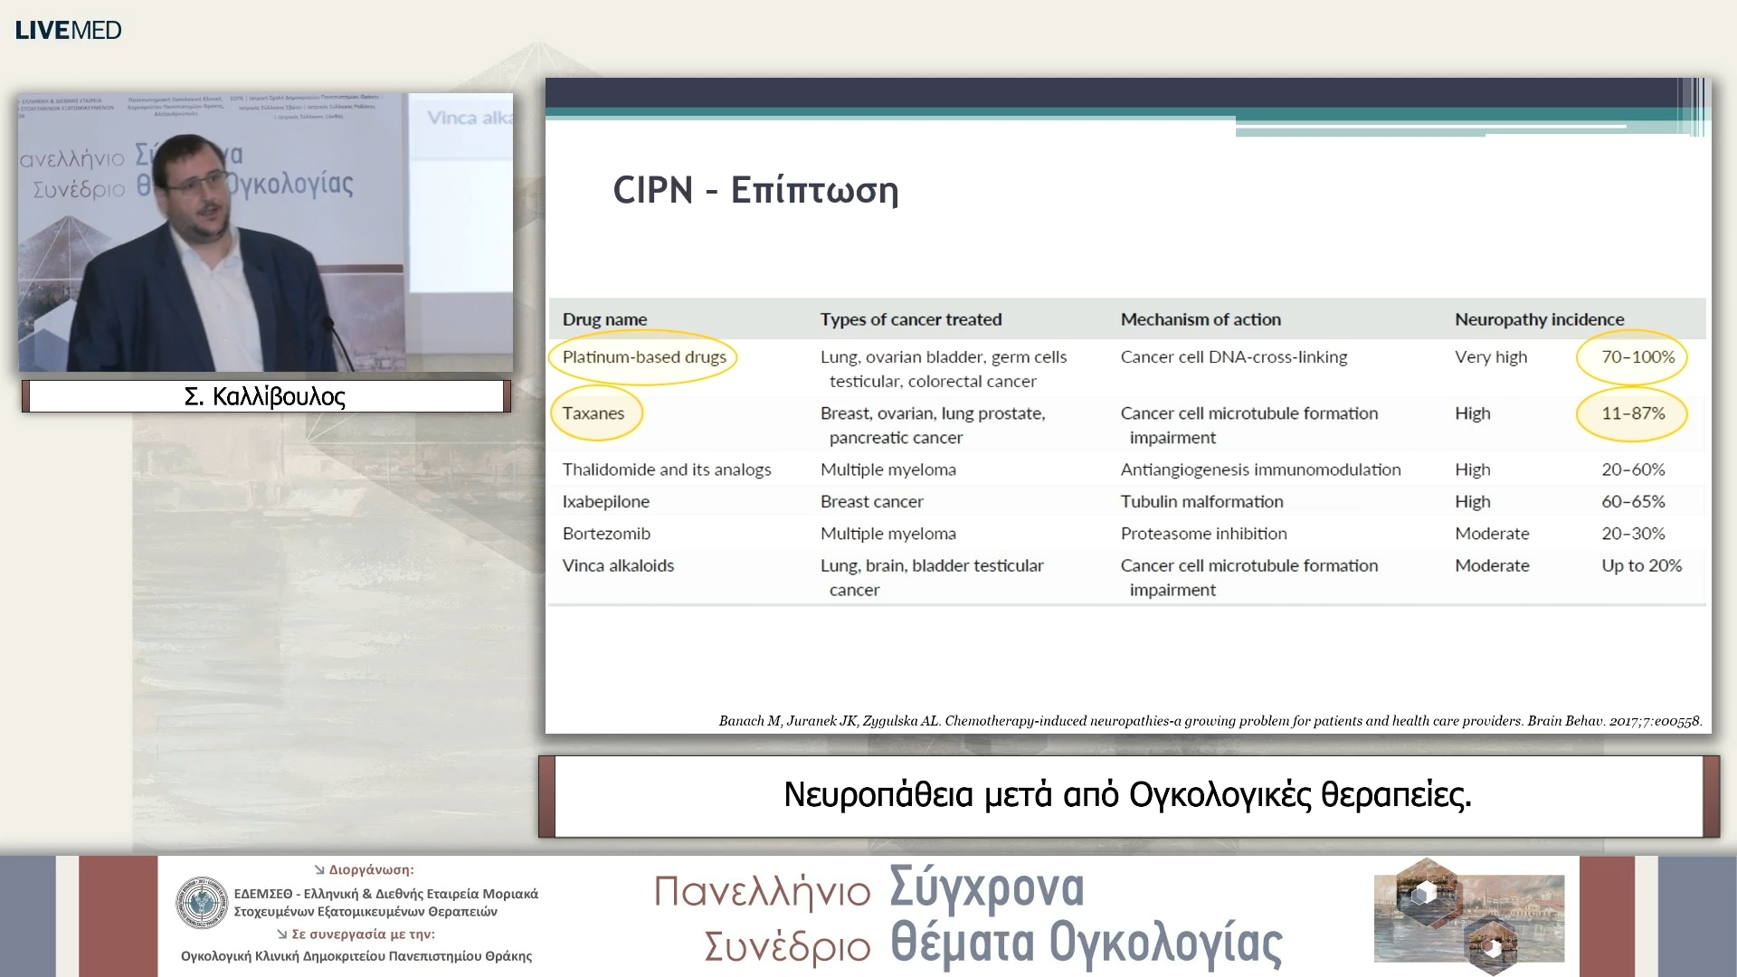Expand the Drug name column header
Screen dimensions: 1737x977
tap(603, 318)
